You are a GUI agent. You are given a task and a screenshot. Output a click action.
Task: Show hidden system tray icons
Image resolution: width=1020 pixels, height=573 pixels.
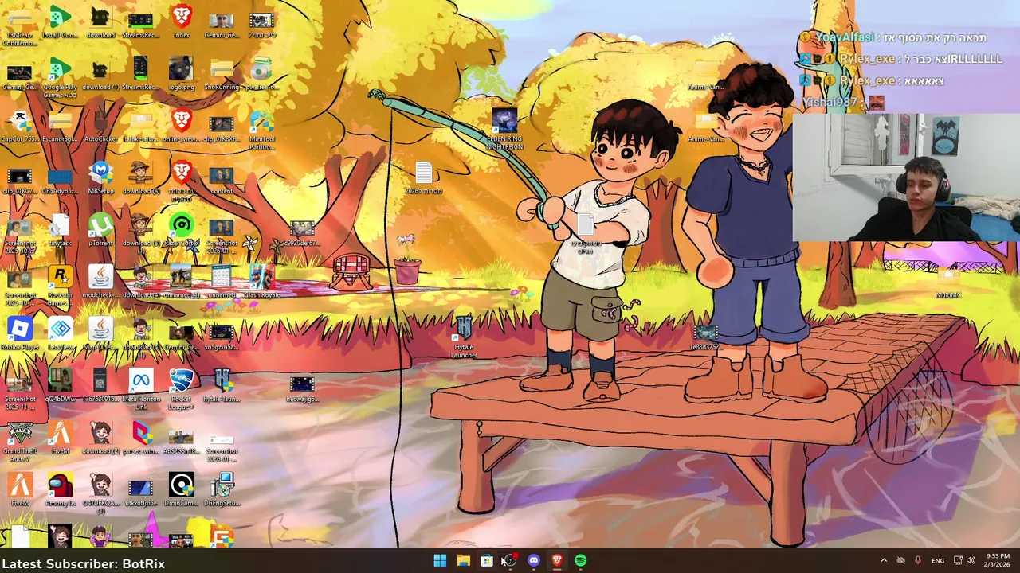click(x=883, y=560)
